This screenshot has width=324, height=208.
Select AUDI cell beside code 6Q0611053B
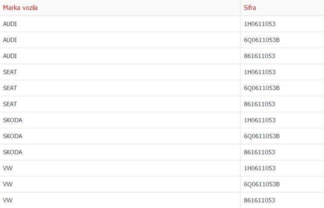10,40
